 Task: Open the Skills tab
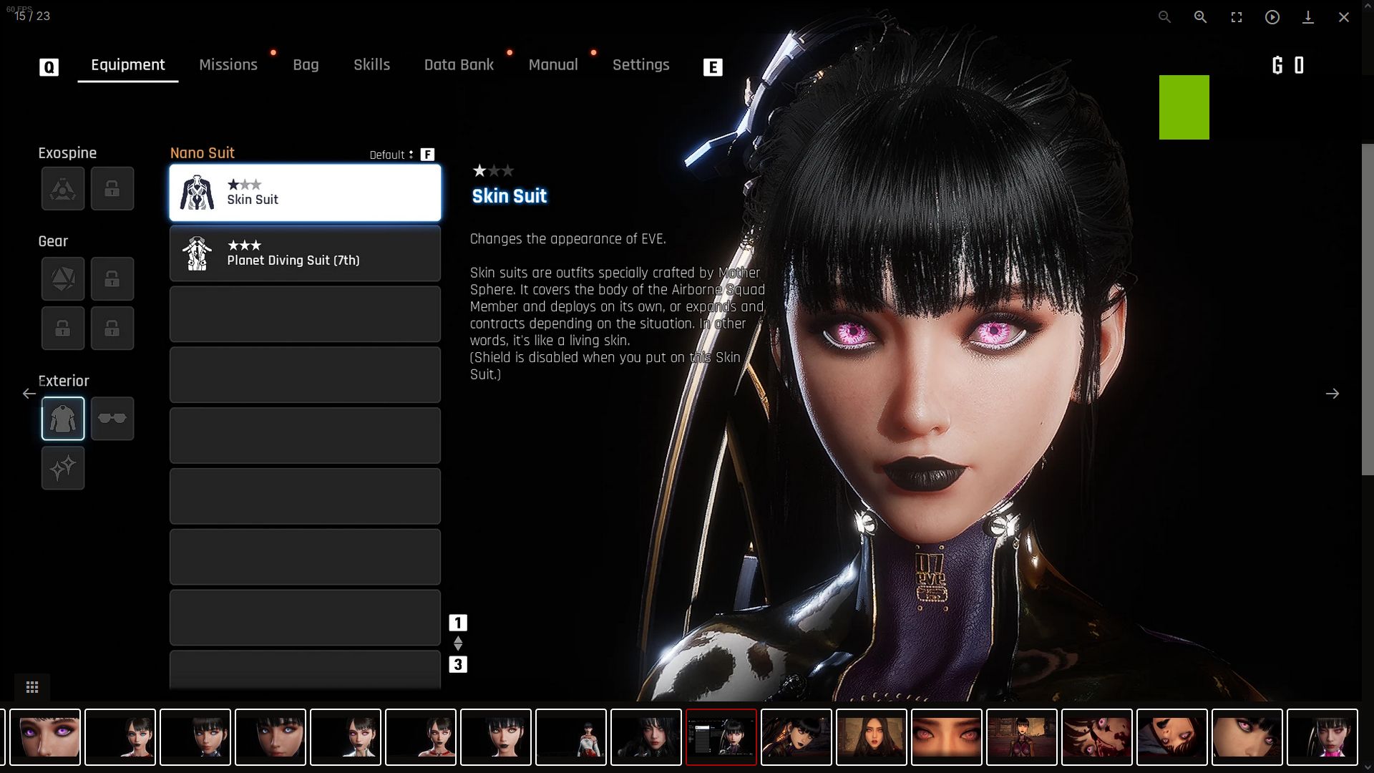[372, 64]
